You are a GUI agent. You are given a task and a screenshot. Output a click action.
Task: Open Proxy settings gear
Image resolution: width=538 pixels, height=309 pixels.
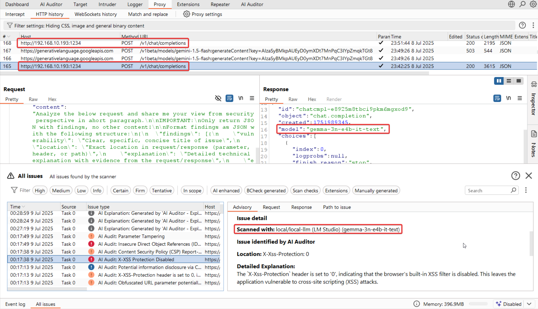[x=186, y=14]
